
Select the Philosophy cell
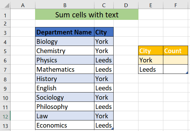(x=65, y=106)
